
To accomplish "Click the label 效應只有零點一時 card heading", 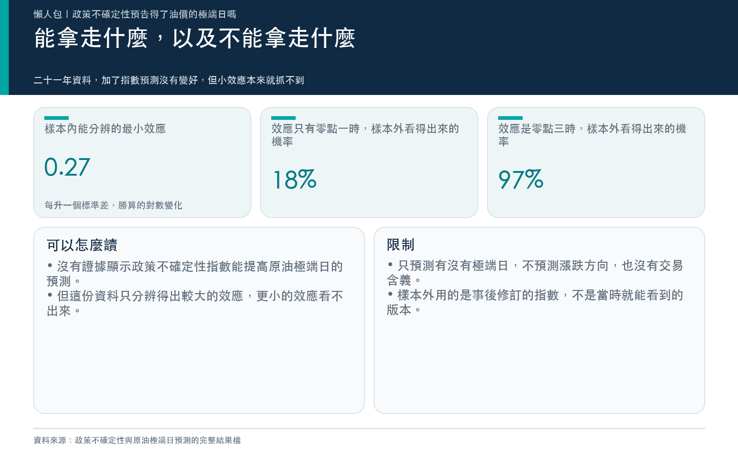I will [365, 135].
